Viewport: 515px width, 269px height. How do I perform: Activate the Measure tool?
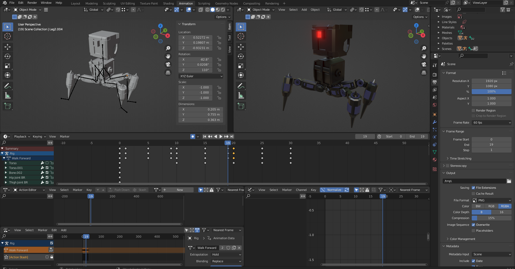pyautogui.click(x=8, y=95)
